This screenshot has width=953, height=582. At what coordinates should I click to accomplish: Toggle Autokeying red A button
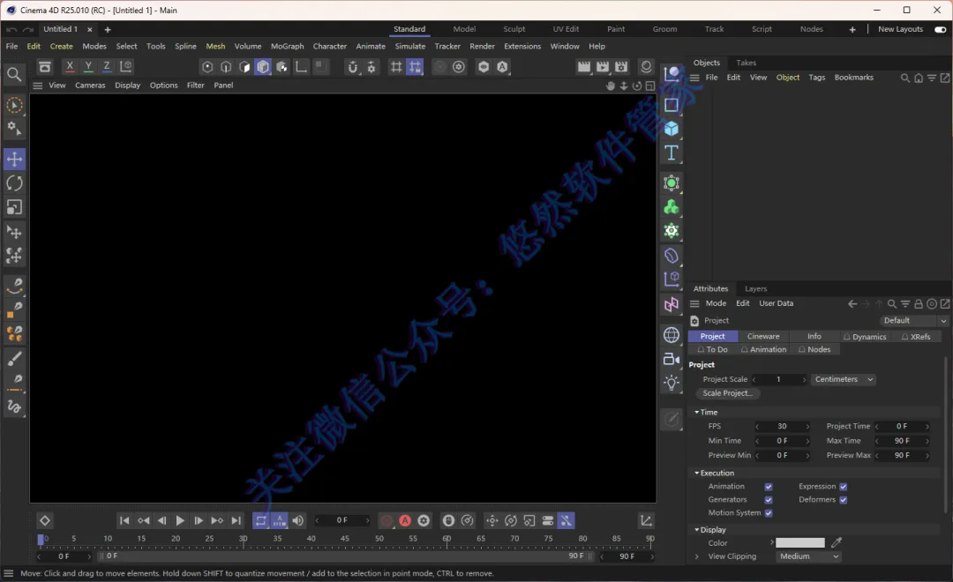[x=405, y=520]
